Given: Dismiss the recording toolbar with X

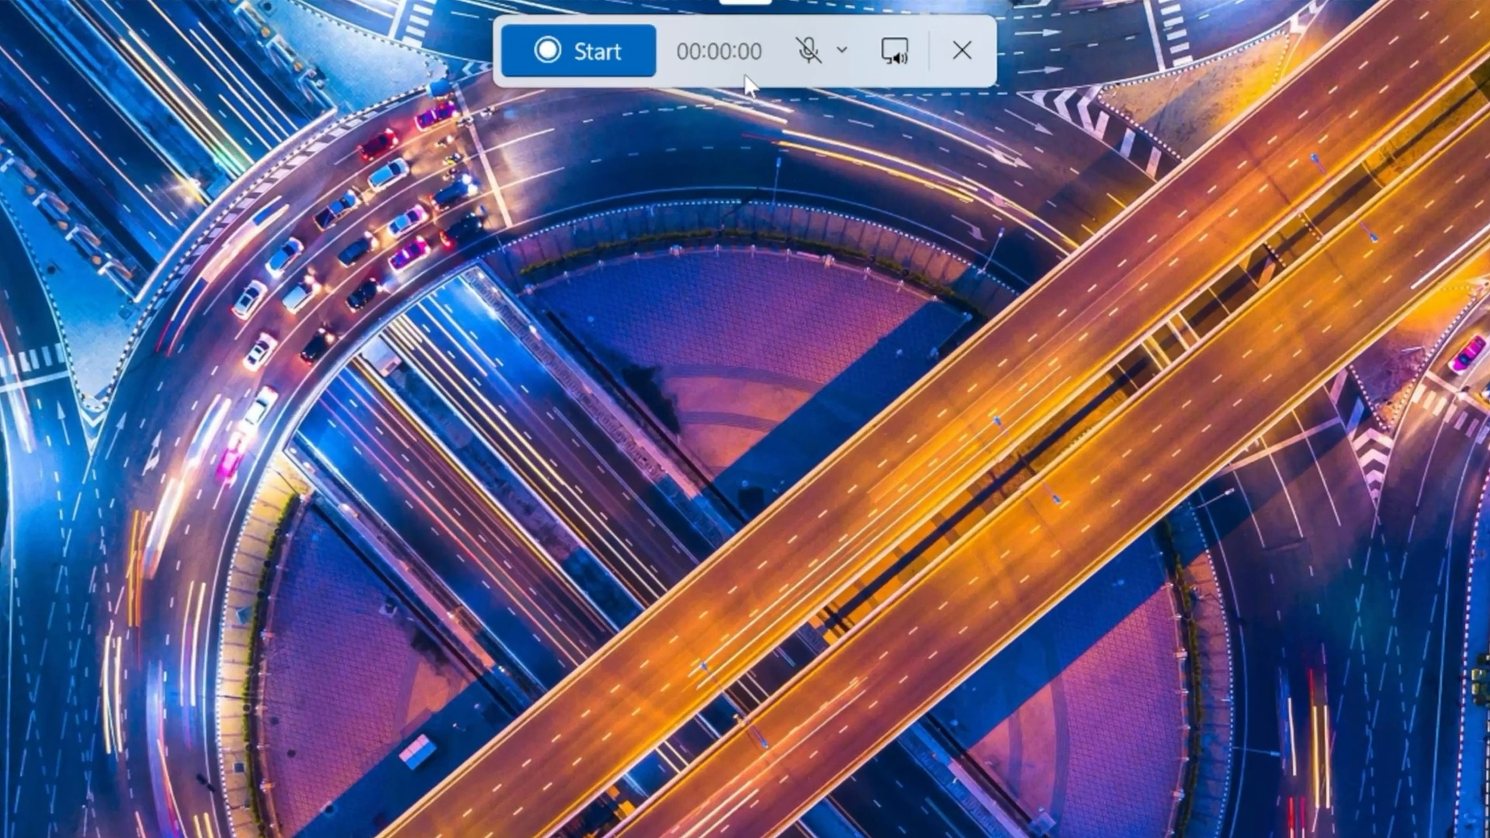Looking at the screenshot, I should [962, 50].
